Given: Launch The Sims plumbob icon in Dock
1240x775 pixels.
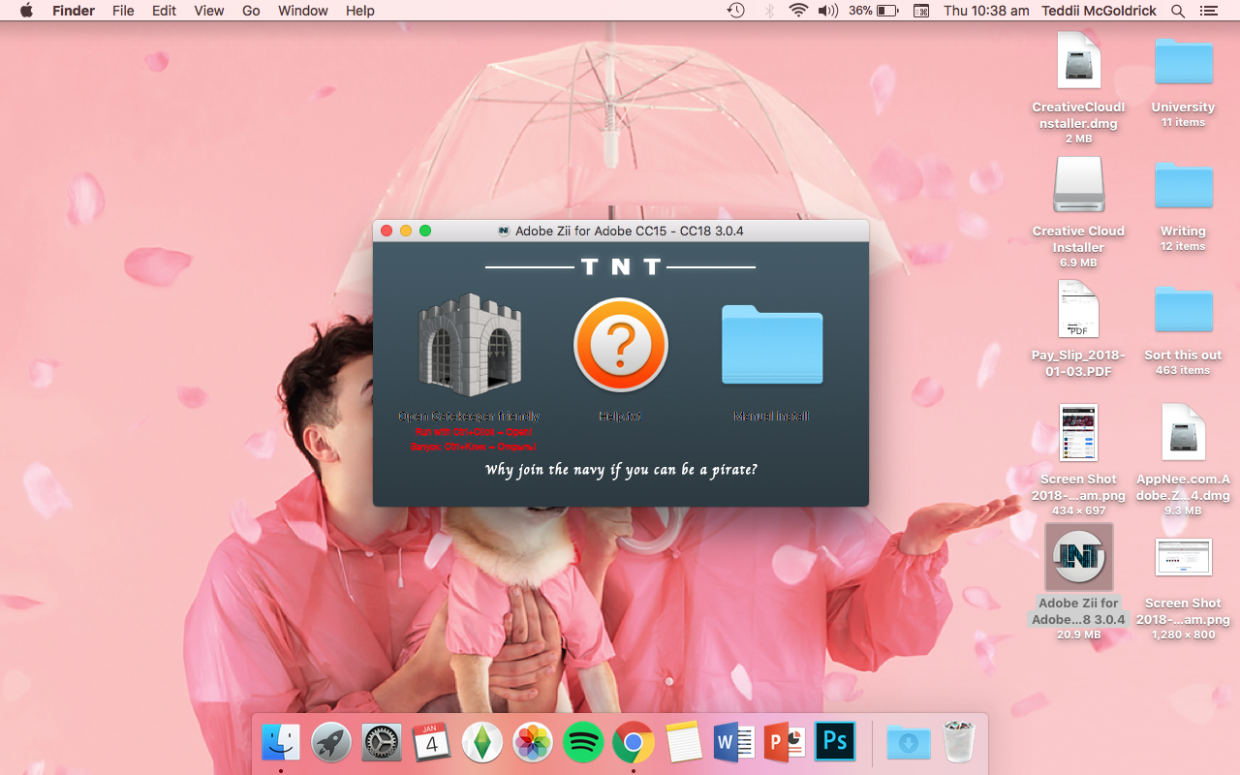Looking at the screenshot, I should (481, 743).
